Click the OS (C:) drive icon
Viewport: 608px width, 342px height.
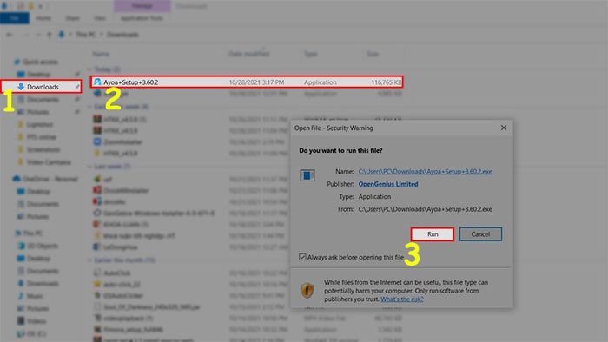tap(21, 333)
